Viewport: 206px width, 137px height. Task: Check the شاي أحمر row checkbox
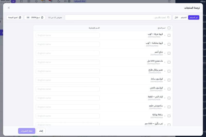pos(169,53)
